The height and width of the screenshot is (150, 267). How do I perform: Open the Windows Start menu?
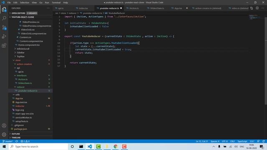pos(4,146)
